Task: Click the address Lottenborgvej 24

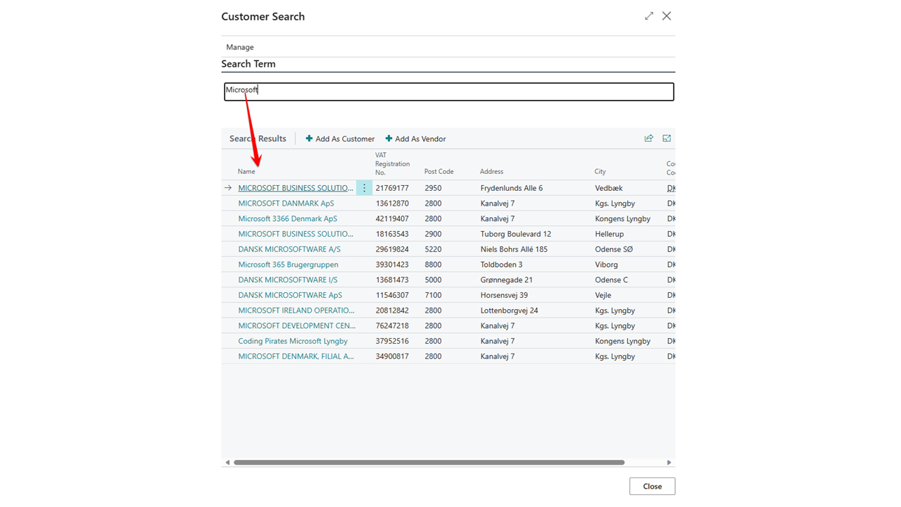Action: [510, 311]
